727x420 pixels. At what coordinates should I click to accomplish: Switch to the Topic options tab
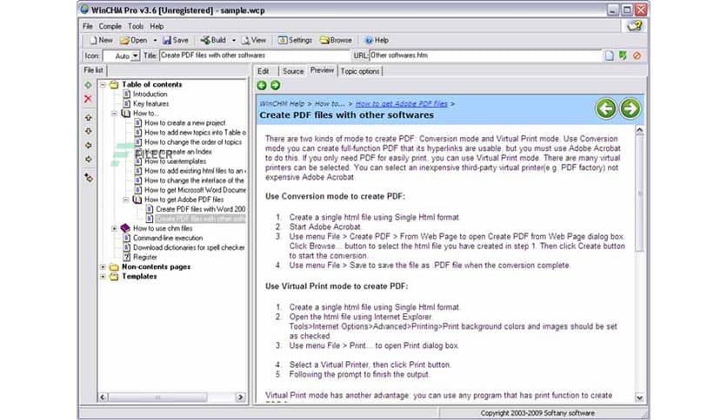[360, 71]
